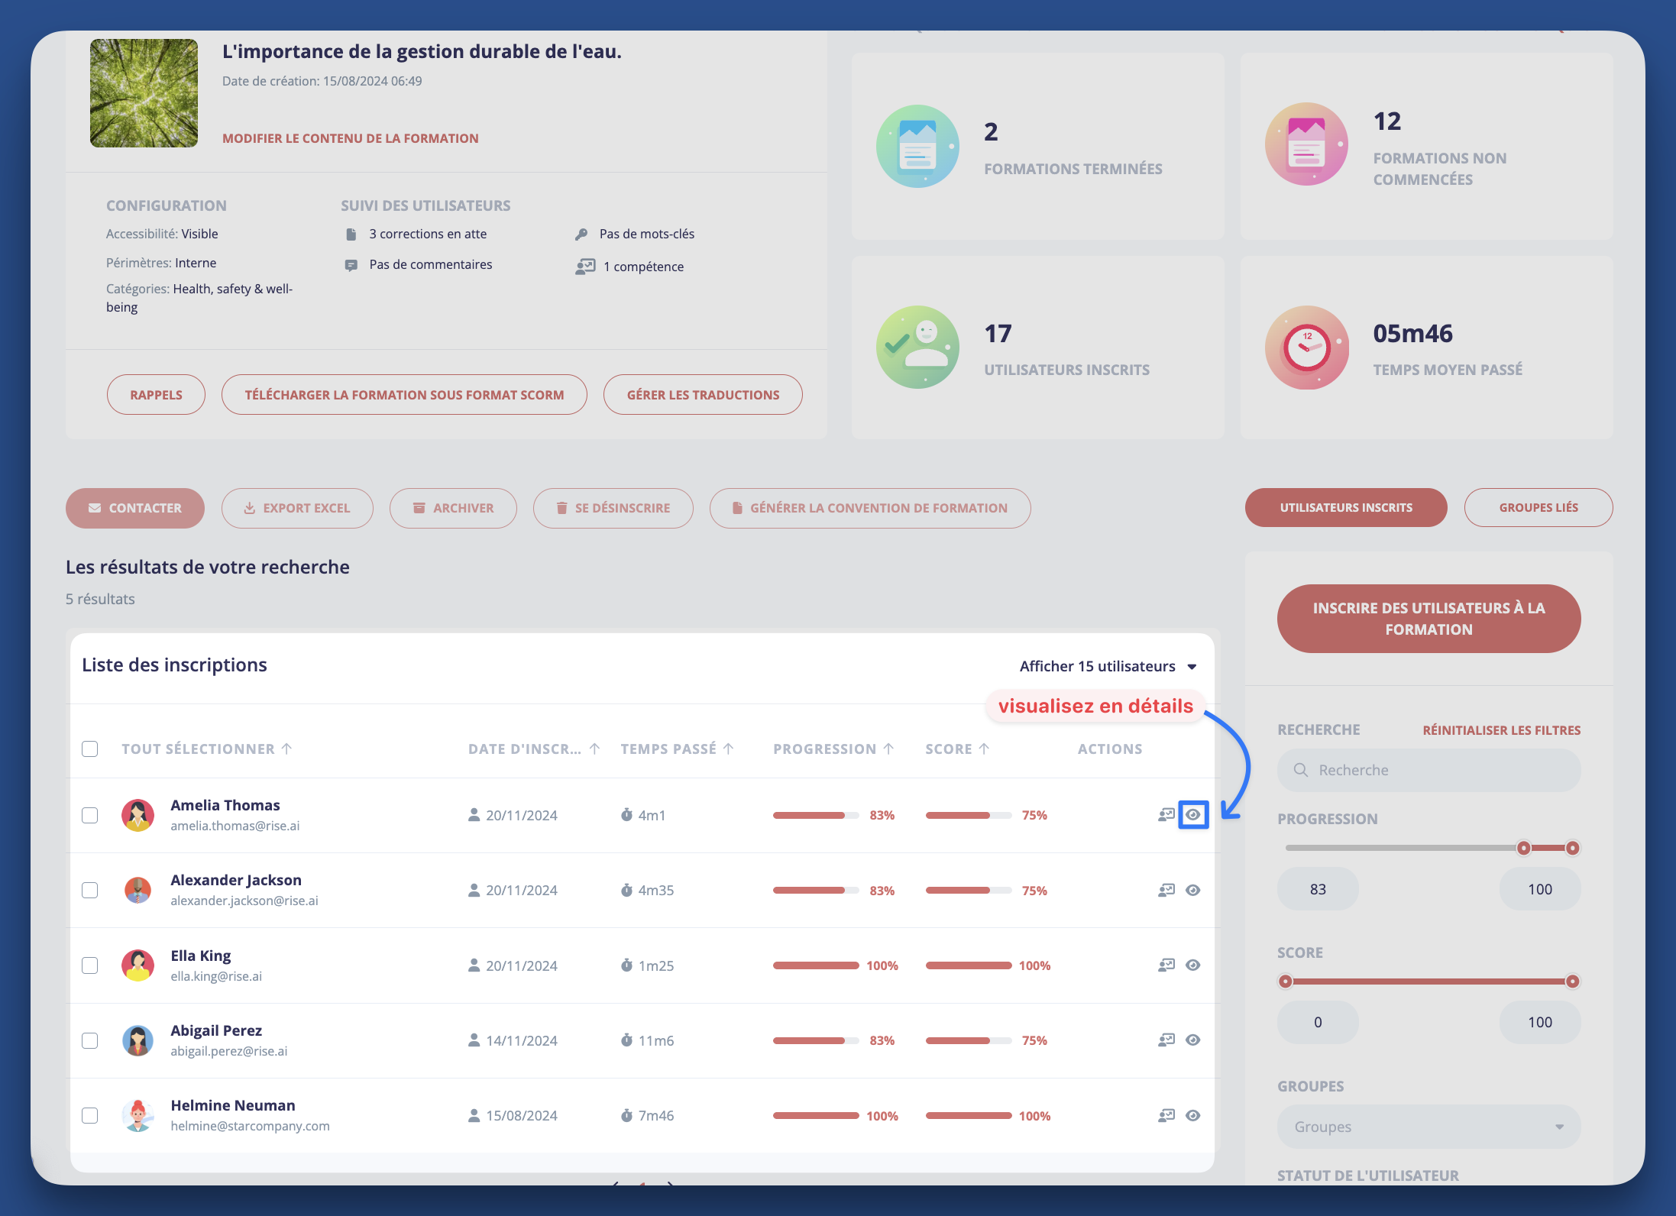Click the comments bubble icon beside Pas de commentaires
Viewport: 1676px width, 1216px height.
352,264
